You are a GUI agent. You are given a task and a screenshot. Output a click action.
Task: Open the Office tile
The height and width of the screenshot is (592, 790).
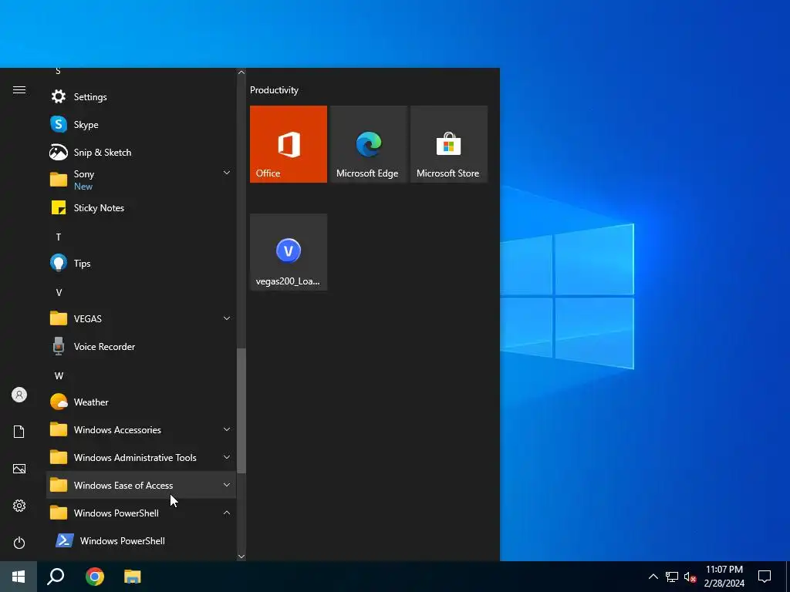[289, 144]
